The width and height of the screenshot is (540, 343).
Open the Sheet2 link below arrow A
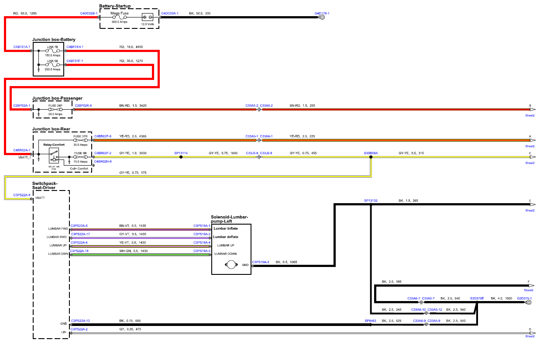coord(530,146)
